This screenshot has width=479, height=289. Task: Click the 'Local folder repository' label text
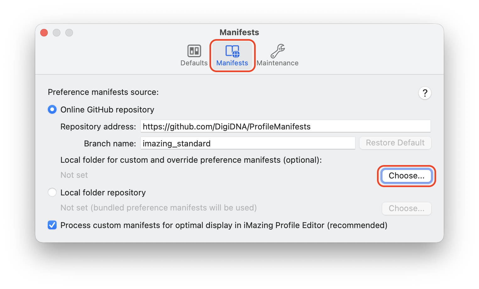(103, 193)
